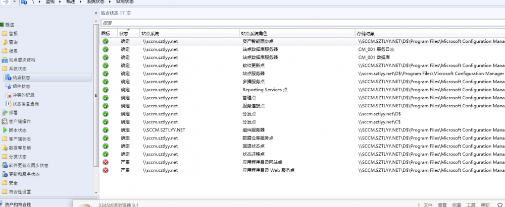Open the 系统状态 folder icon
This screenshot has width=505, height=207.
pyautogui.click(x=5, y=68)
